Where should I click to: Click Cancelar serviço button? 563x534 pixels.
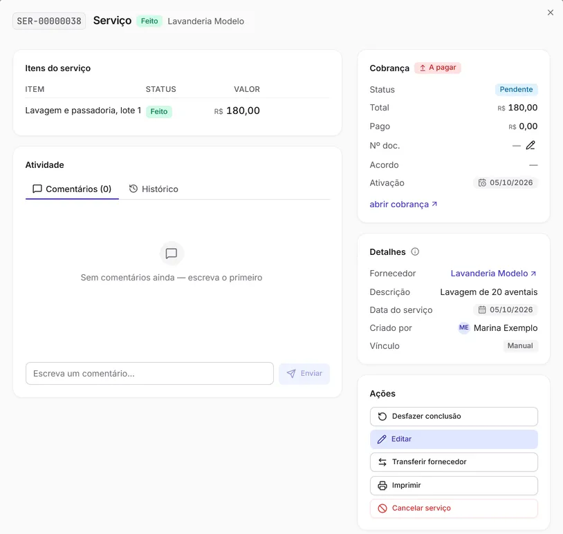[454, 508]
